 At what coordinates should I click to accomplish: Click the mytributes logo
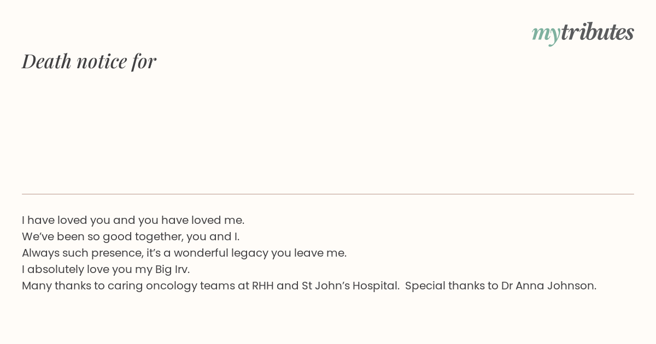pos(583,33)
